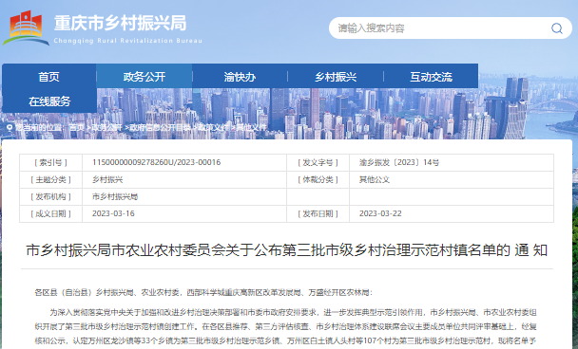Open the 政务公开 navigation tab

coord(144,77)
